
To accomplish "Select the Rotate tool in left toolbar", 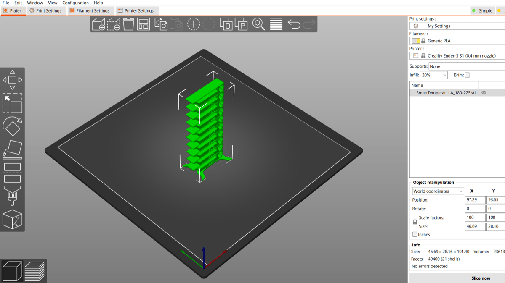I will tap(12, 126).
